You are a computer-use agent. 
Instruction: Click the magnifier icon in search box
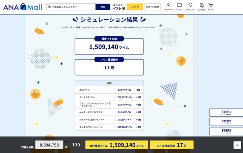(49, 7)
